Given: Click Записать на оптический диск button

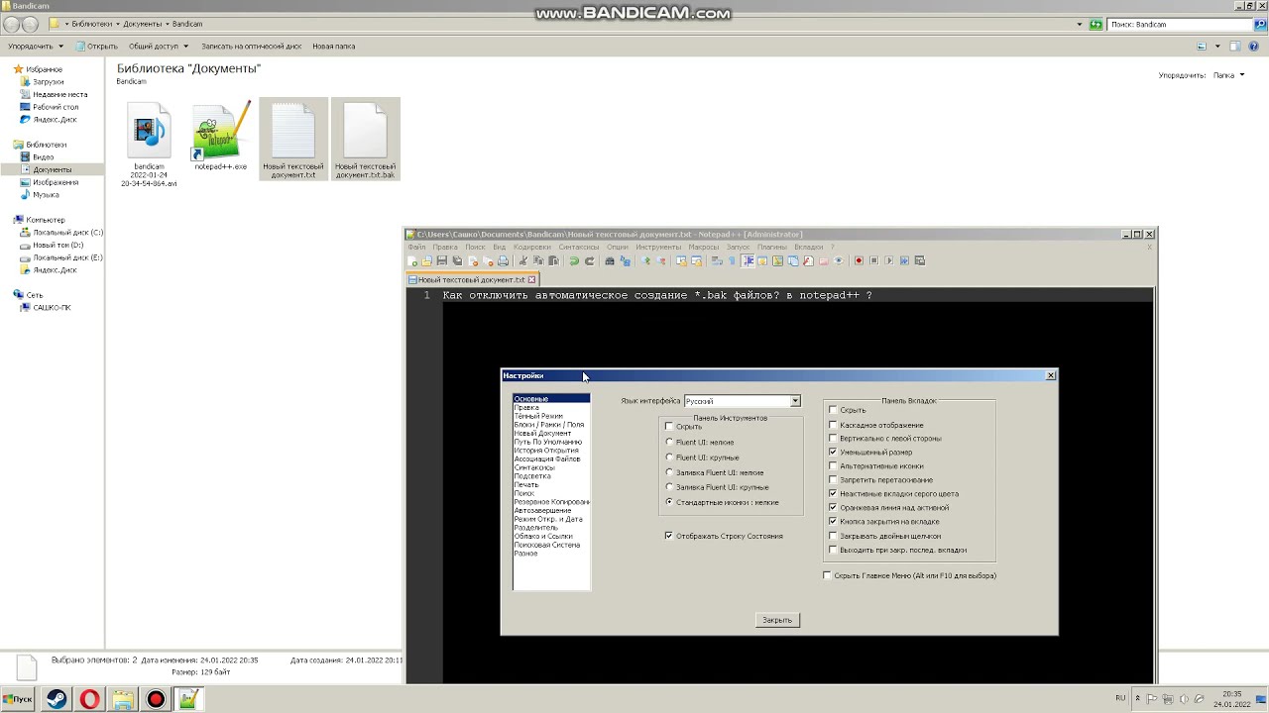Looking at the screenshot, I should click(251, 46).
